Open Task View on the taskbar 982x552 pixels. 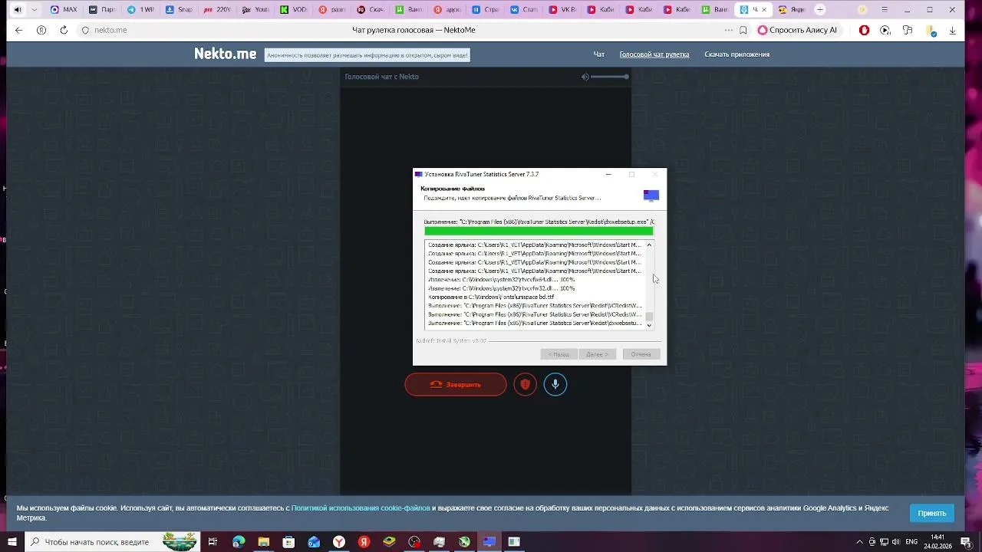click(213, 542)
